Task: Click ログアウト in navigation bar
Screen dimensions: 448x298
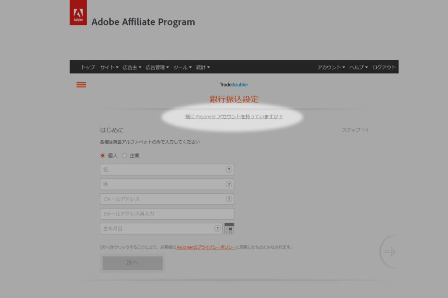Action: point(384,67)
